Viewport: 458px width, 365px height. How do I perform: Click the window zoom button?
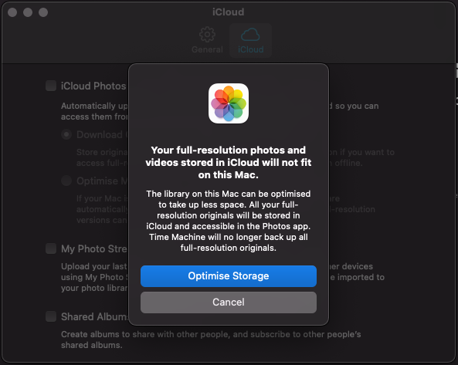click(43, 12)
